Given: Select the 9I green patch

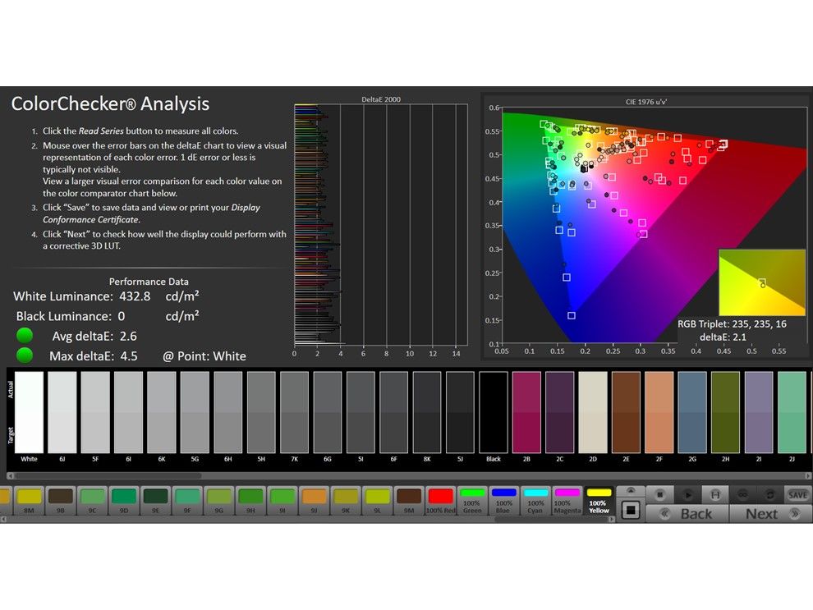Looking at the screenshot, I should click(282, 501).
